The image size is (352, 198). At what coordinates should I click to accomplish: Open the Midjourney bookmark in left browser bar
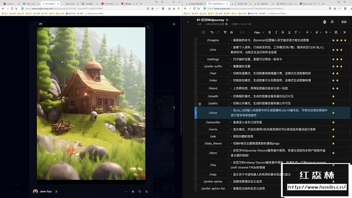coord(94,14)
